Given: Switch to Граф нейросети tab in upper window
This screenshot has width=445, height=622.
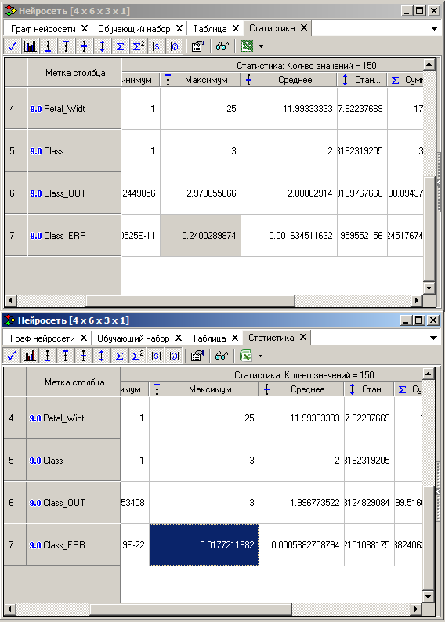Looking at the screenshot, I should [x=43, y=29].
